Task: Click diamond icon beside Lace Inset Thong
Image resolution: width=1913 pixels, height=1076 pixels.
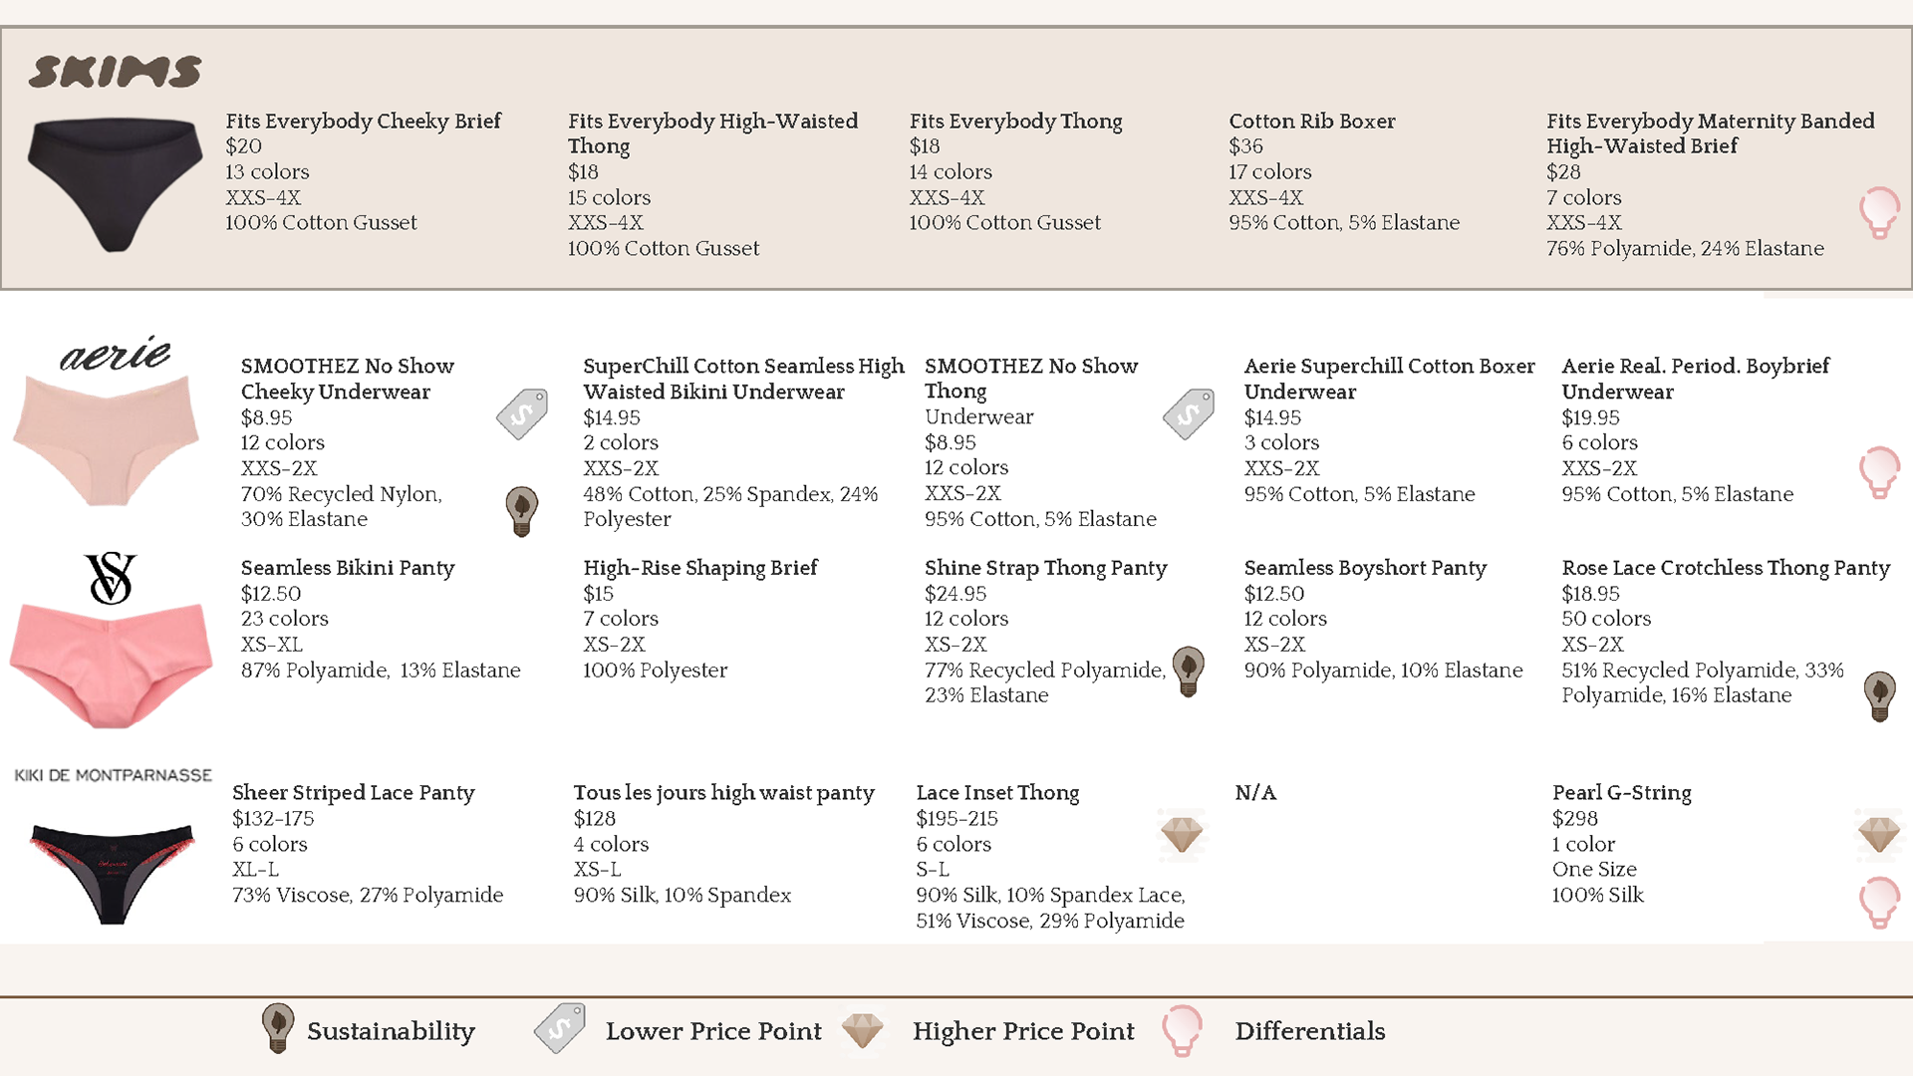Action: [1182, 834]
